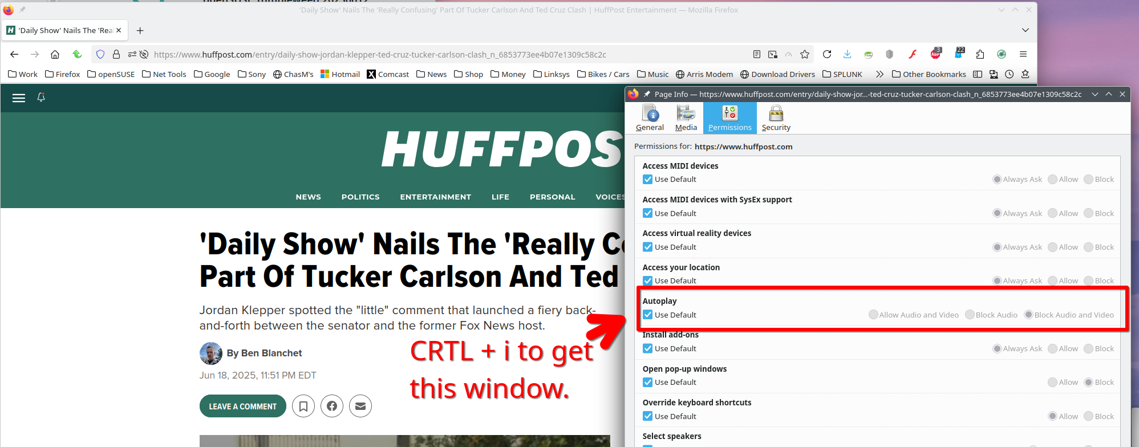Select Block Audio and Video autoplay option
The height and width of the screenshot is (447, 1139).
(x=1069, y=315)
